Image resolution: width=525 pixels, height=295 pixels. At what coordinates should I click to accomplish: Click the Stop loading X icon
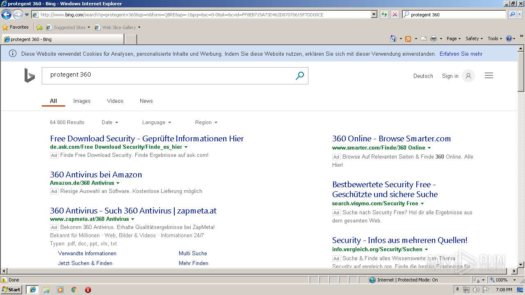click(x=395, y=15)
